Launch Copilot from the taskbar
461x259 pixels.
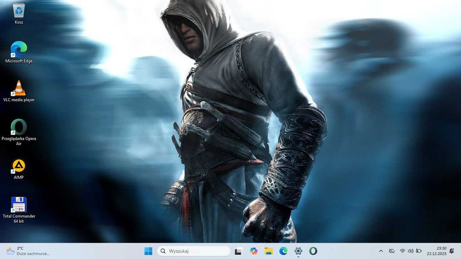pyautogui.click(x=254, y=251)
